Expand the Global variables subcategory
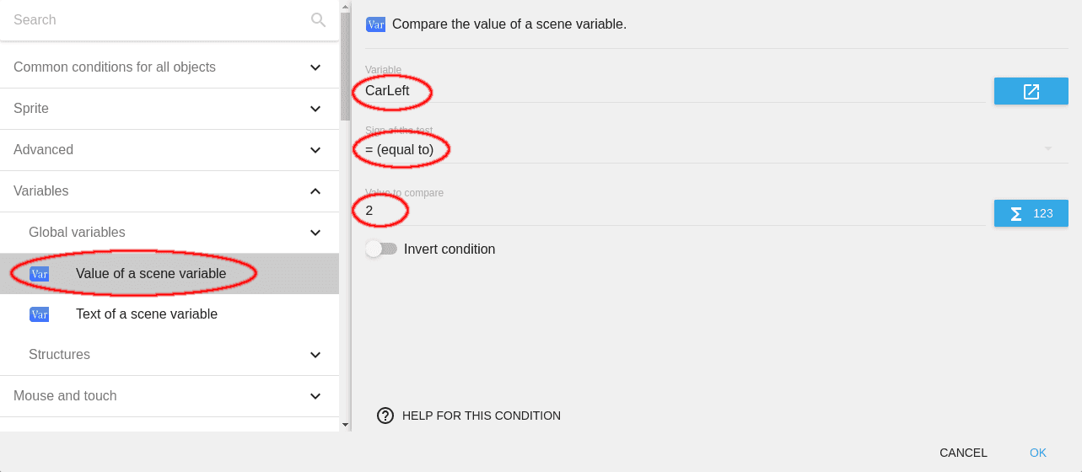Image resolution: width=1082 pixels, height=472 pixels. click(x=315, y=233)
